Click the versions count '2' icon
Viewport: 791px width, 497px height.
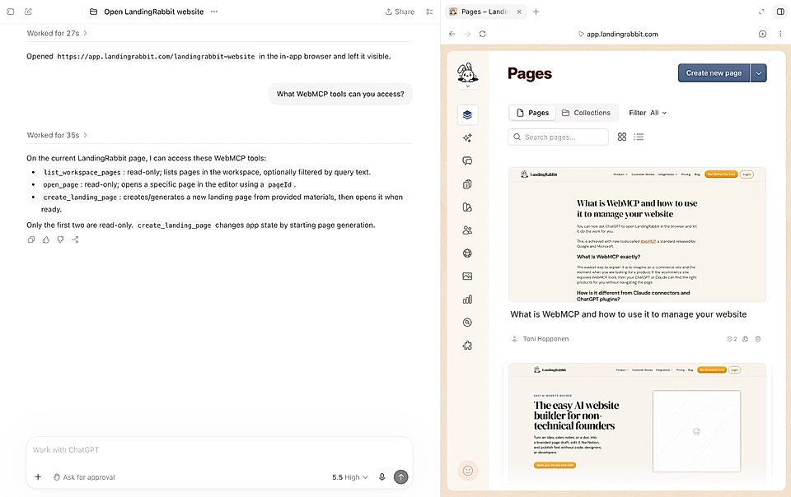tap(732, 339)
